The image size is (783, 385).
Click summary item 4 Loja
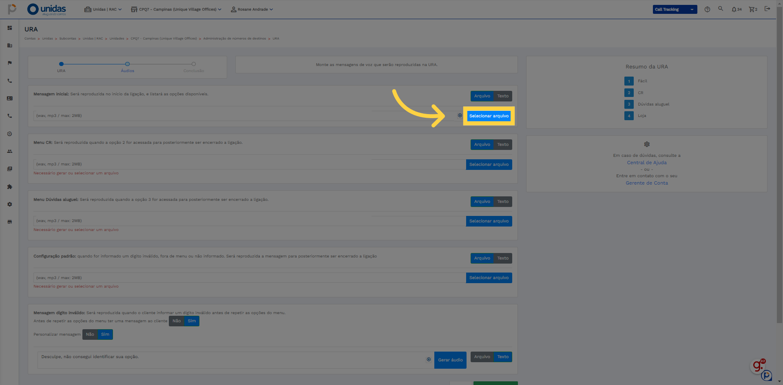[635, 116]
